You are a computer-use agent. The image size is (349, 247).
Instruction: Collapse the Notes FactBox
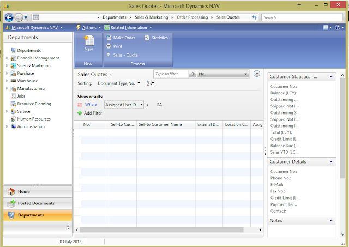click(x=331, y=221)
